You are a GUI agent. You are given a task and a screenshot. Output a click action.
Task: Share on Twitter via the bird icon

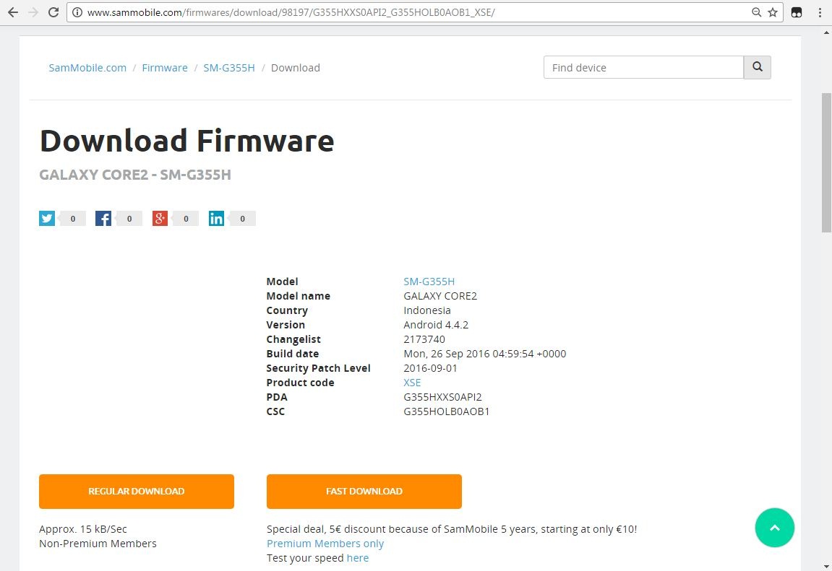[47, 218]
